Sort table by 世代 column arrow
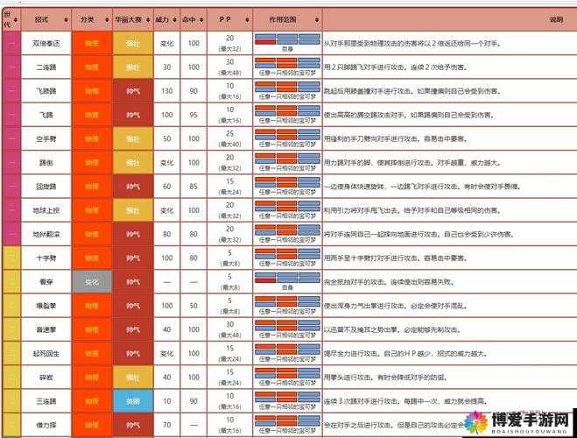577x438 pixels. (x=16, y=20)
